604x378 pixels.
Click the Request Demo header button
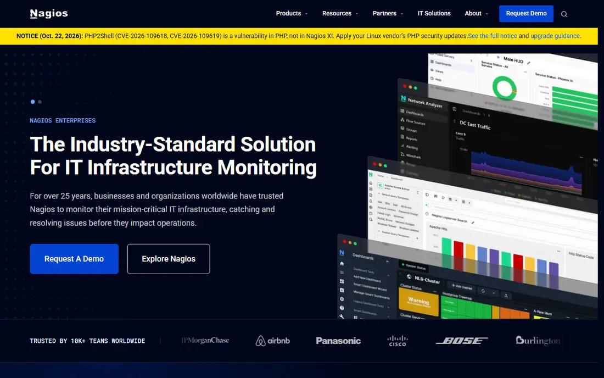(x=526, y=14)
